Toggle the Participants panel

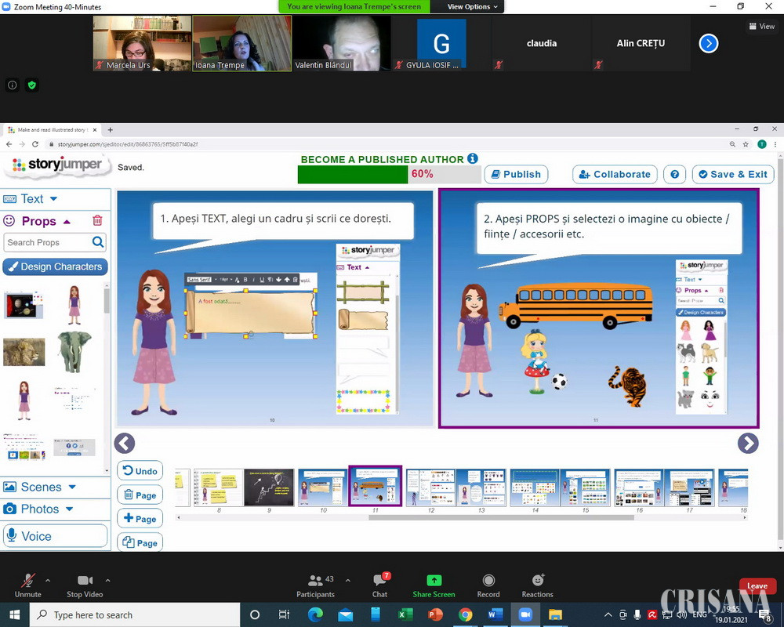coord(316,585)
